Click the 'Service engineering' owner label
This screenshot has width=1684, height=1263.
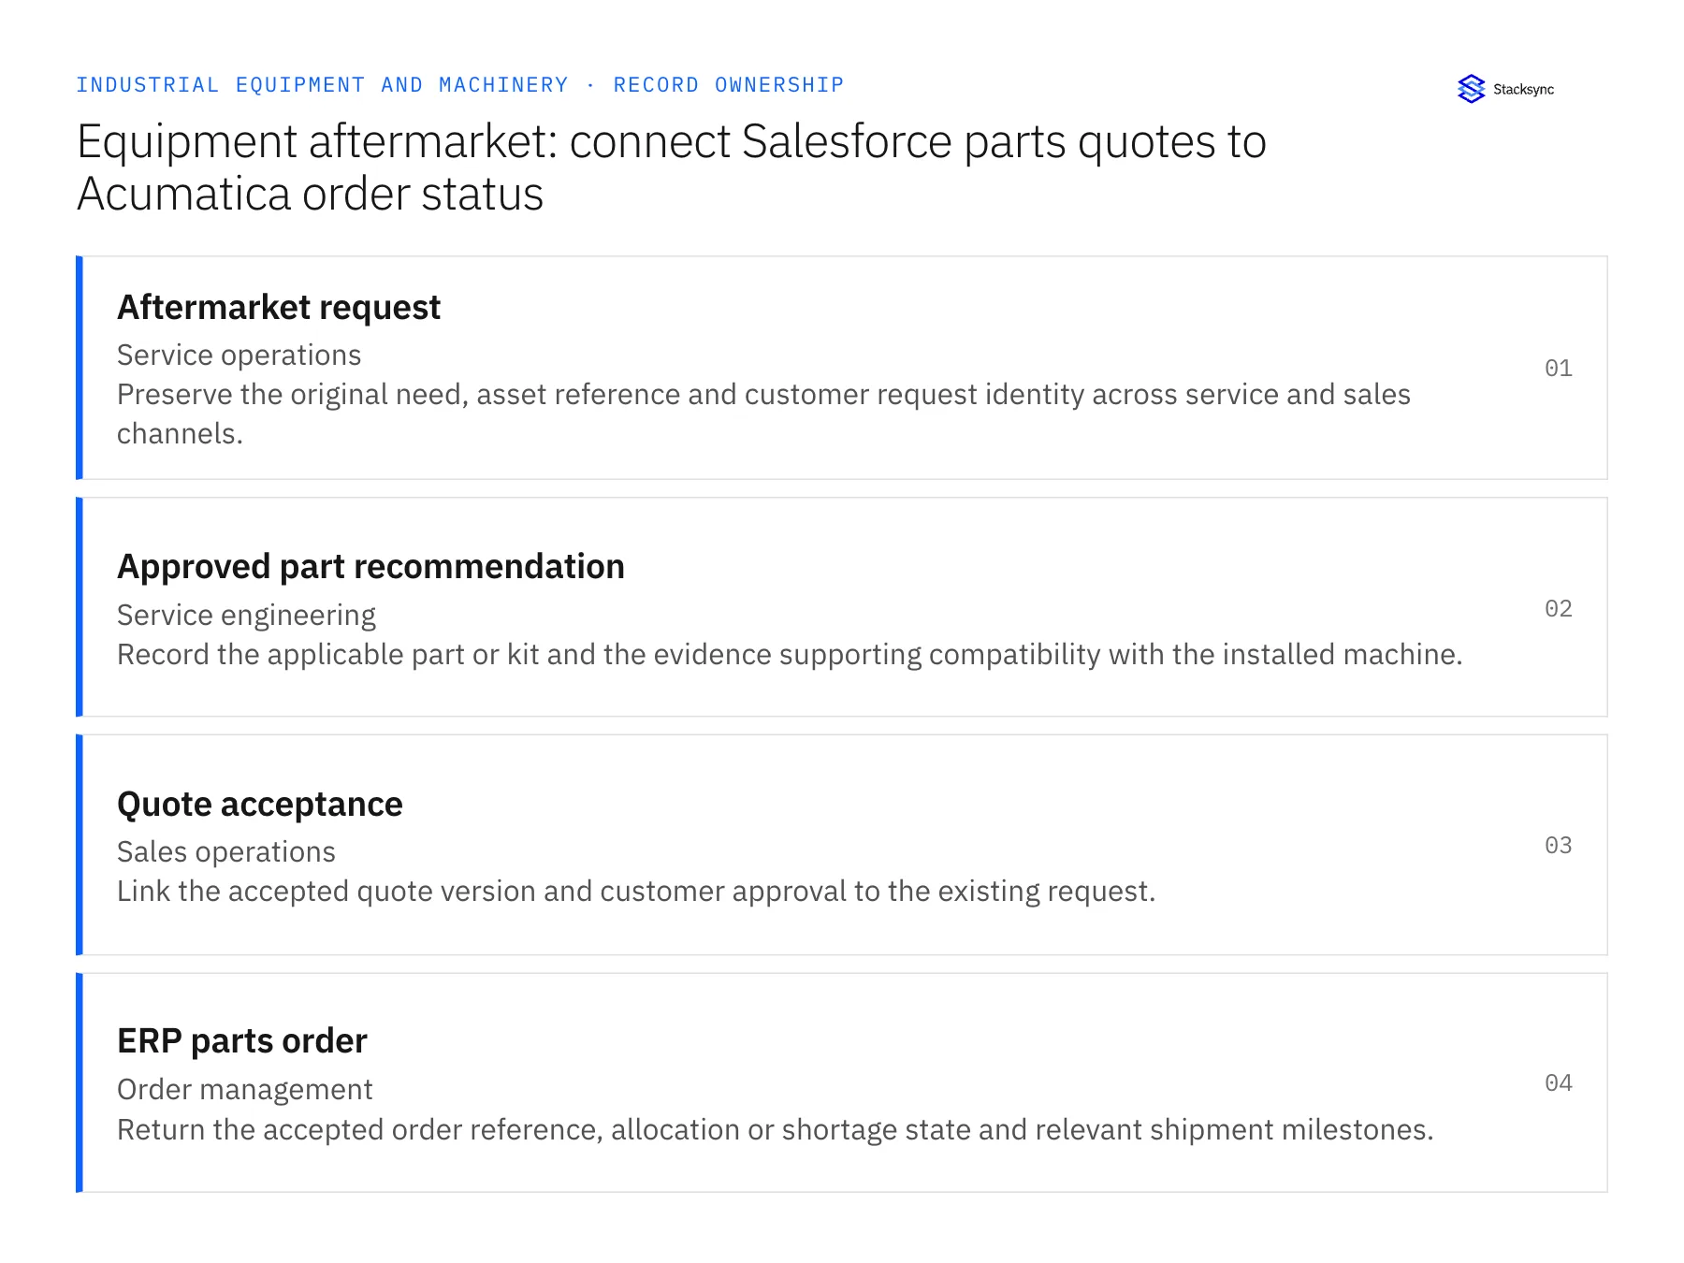246,616
